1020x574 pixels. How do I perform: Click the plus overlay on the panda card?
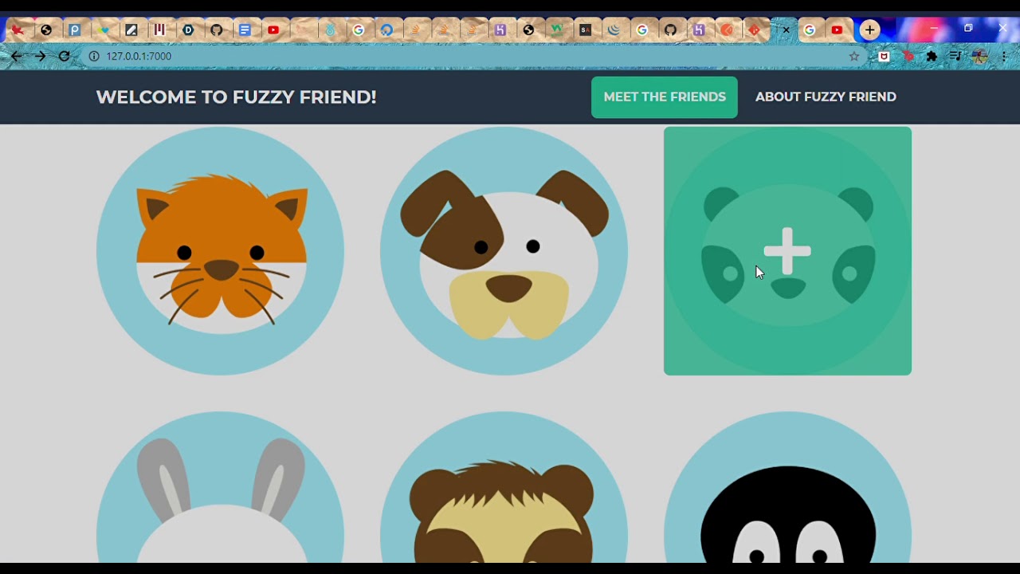point(787,251)
